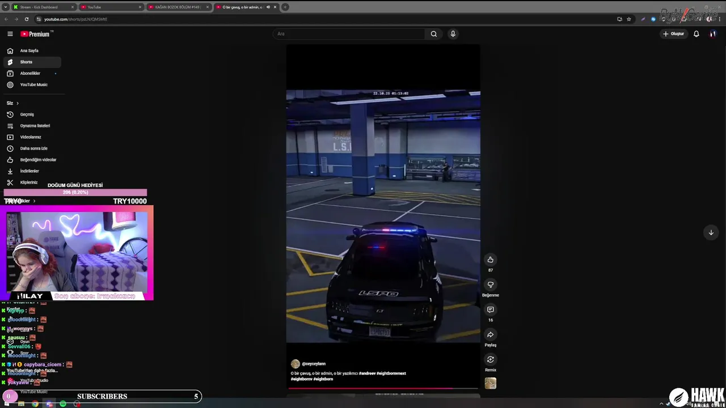Click the Ara search input field
This screenshot has width=726, height=408.
(349, 34)
